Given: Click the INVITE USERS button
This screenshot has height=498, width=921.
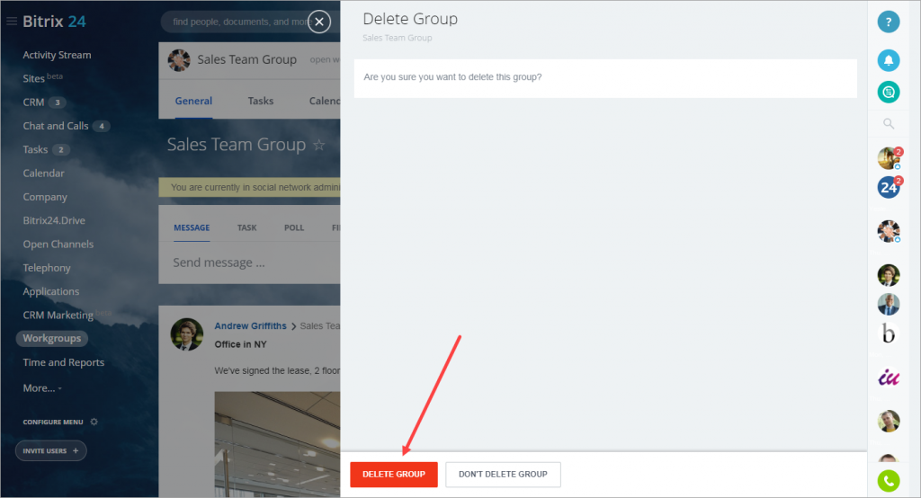Looking at the screenshot, I should (x=50, y=451).
